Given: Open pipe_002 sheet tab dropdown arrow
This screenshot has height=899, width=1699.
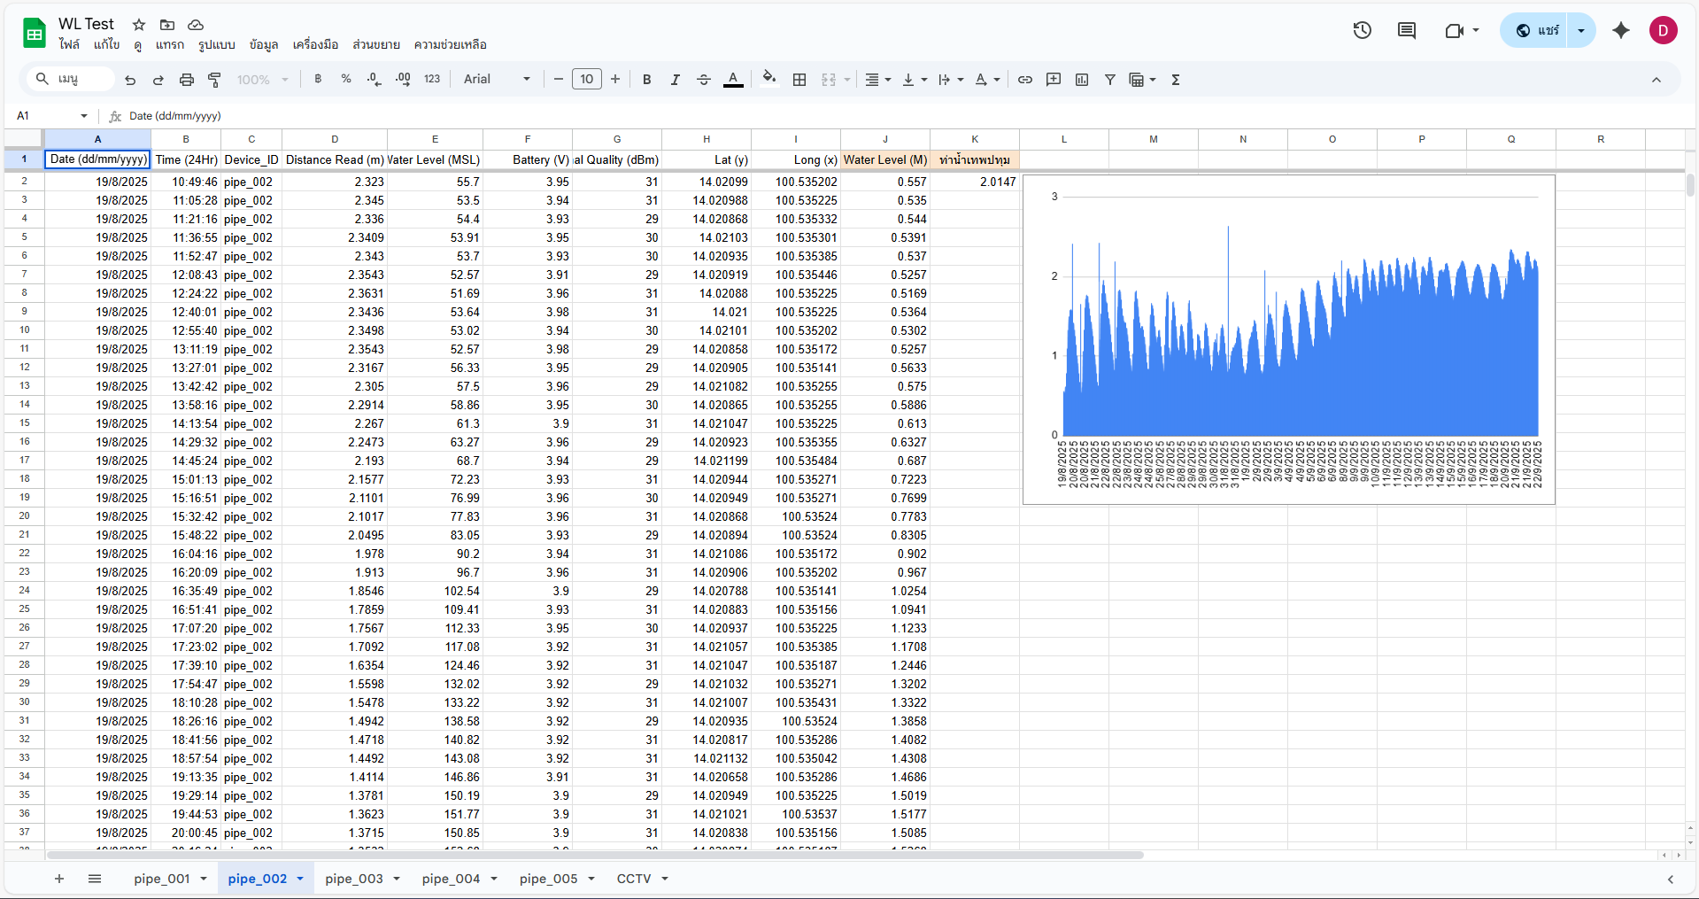Looking at the screenshot, I should (300, 879).
